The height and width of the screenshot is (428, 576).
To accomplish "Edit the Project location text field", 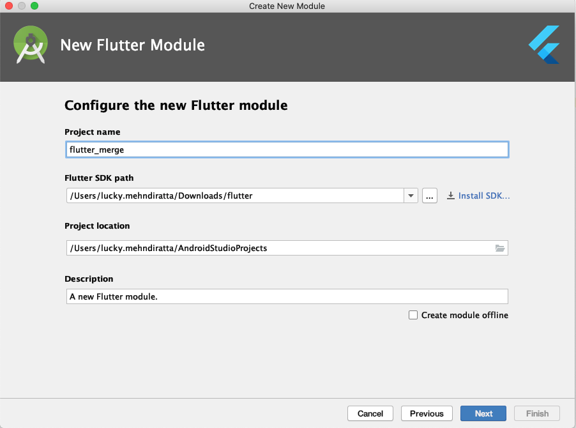I will [287, 248].
